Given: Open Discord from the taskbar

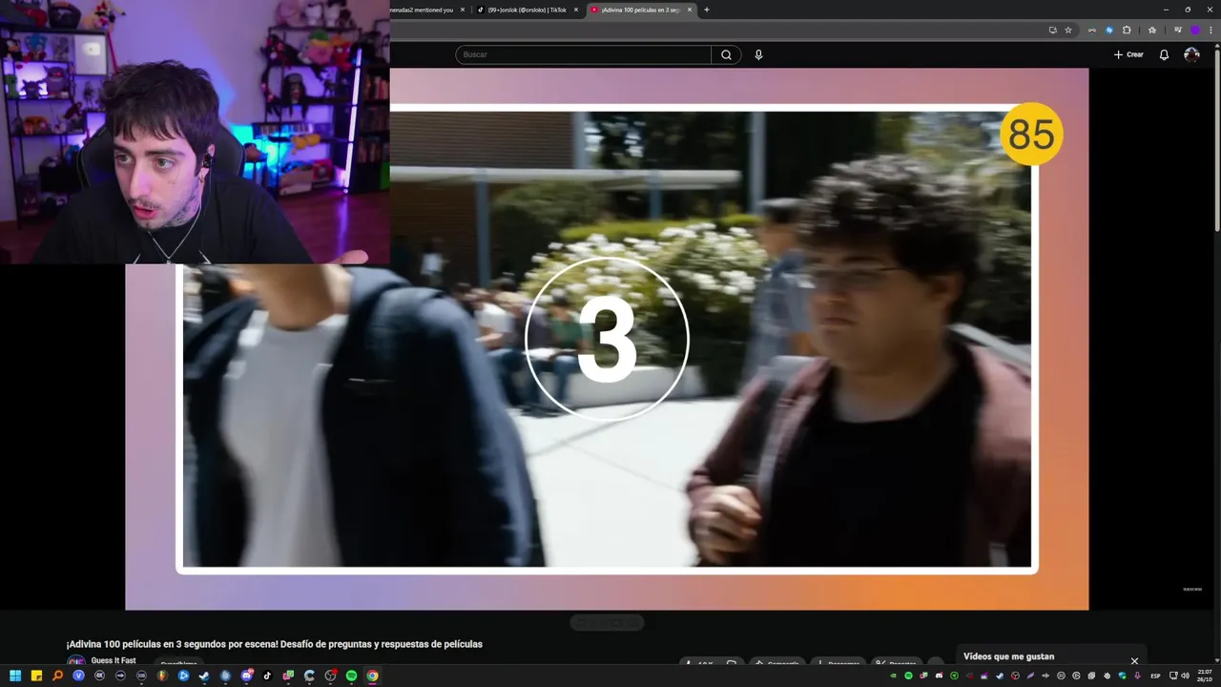Looking at the screenshot, I should tap(246, 676).
